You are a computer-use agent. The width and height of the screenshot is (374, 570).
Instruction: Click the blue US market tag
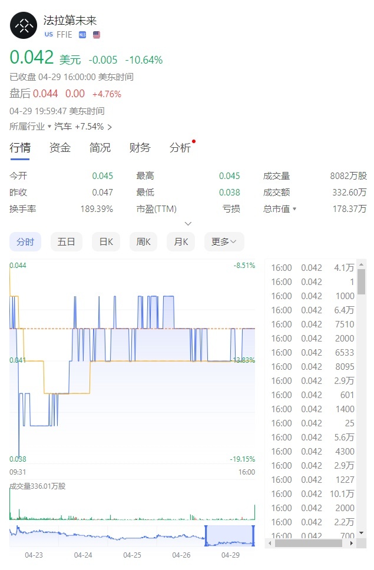49,35
